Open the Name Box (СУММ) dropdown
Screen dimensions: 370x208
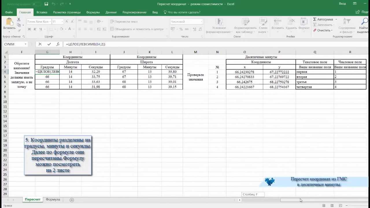pyautogui.click(x=25, y=44)
